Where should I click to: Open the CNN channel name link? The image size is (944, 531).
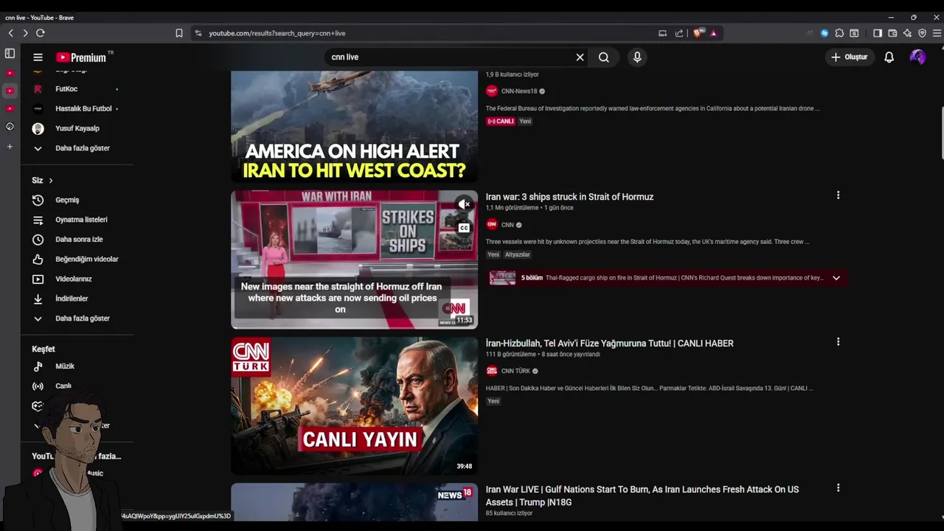(507, 225)
